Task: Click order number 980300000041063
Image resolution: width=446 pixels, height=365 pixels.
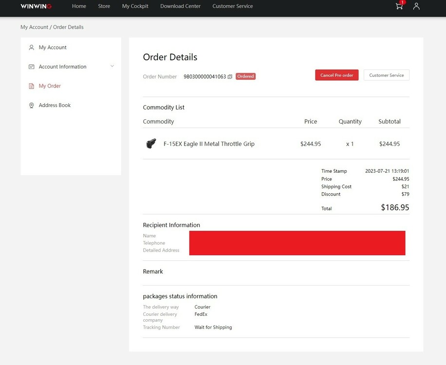Action: point(205,76)
